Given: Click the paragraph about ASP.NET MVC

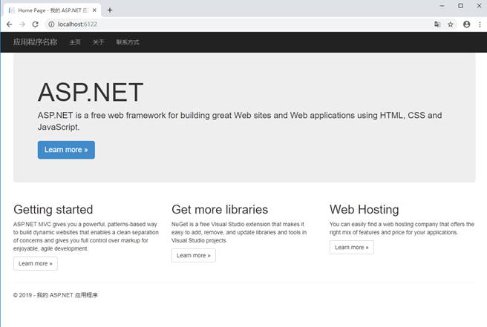Looking at the screenshot, I should click(x=85, y=236).
